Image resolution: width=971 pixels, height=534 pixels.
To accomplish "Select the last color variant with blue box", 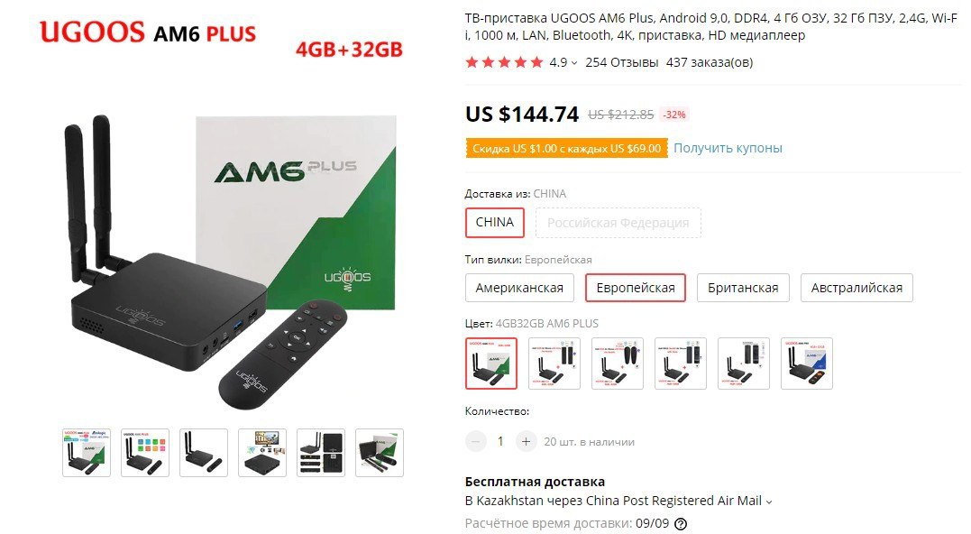I will (807, 364).
